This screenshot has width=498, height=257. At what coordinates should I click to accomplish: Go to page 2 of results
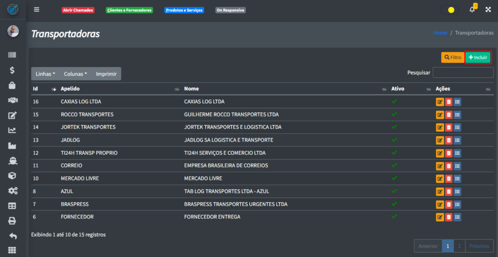click(x=460, y=246)
